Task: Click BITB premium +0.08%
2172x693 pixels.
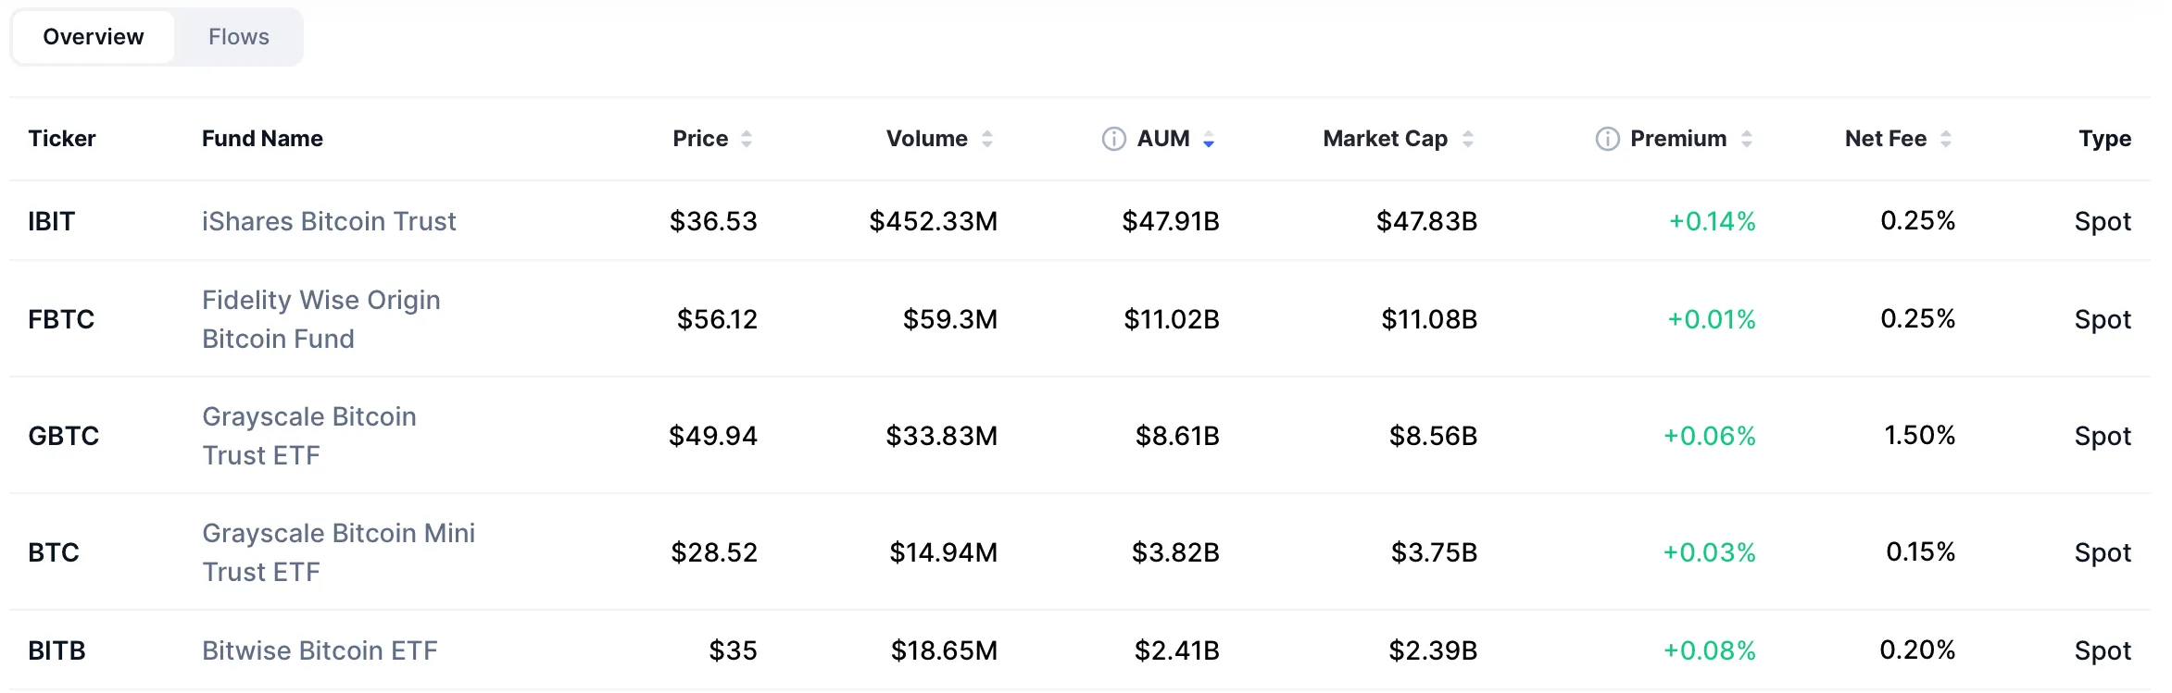Action: click(x=1710, y=650)
